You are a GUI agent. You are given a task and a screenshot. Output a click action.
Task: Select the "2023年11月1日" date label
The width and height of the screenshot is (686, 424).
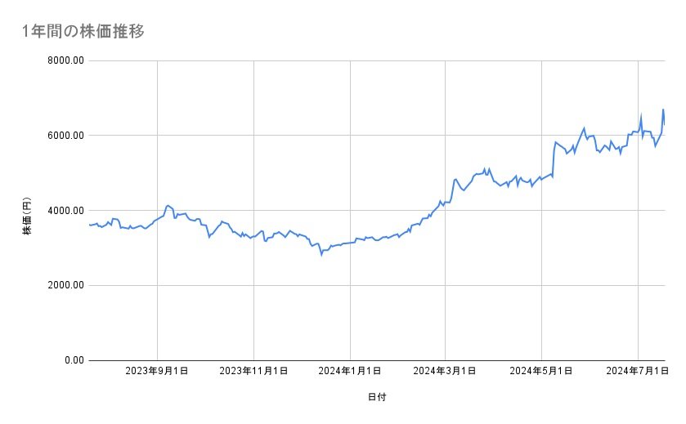(253, 371)
